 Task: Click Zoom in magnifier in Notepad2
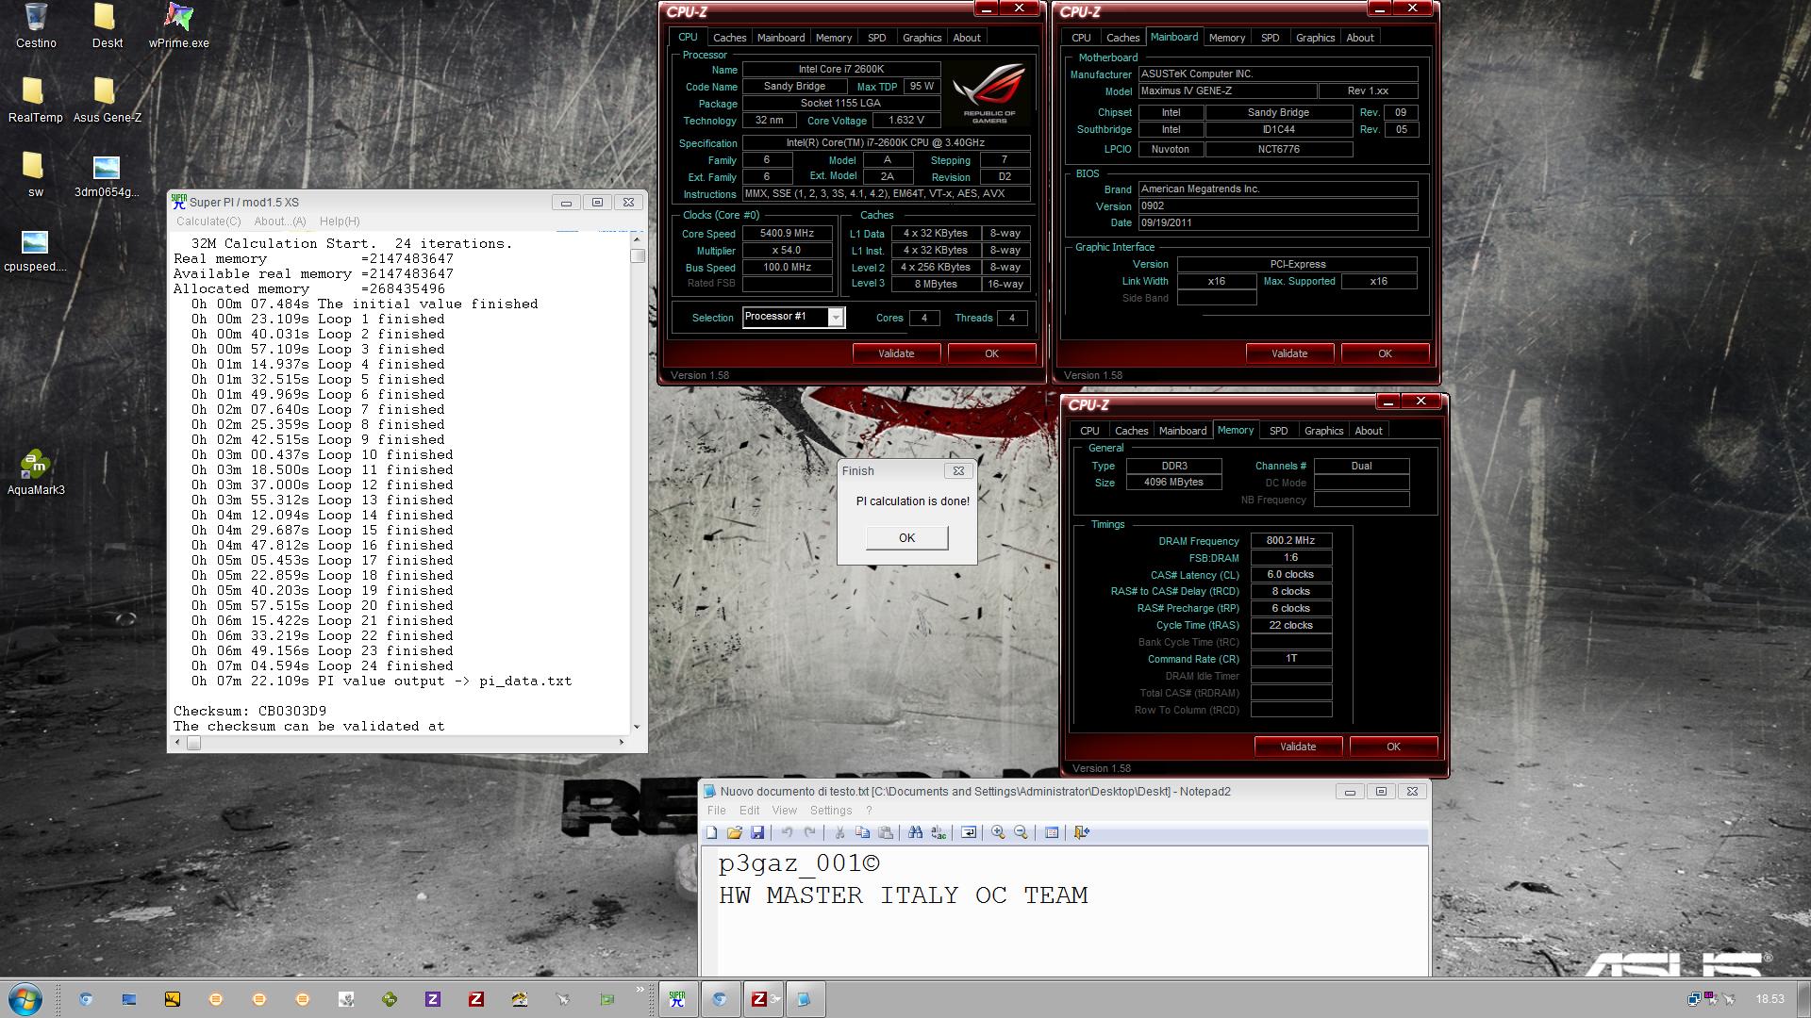[998, 832]
